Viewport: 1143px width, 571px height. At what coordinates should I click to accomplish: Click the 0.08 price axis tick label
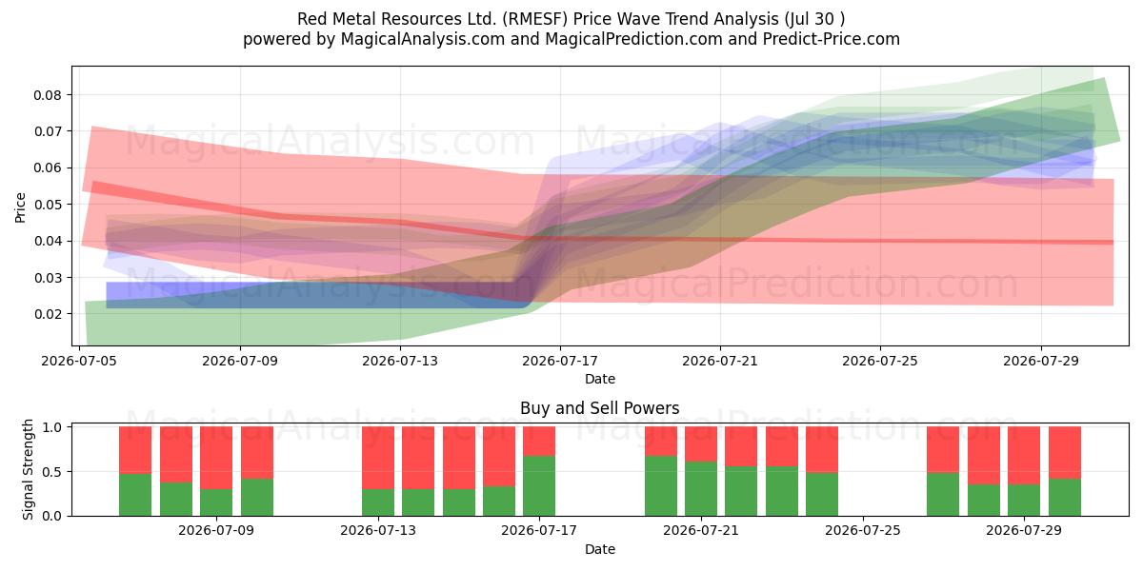pyautogui.click(x=49, y=95)
